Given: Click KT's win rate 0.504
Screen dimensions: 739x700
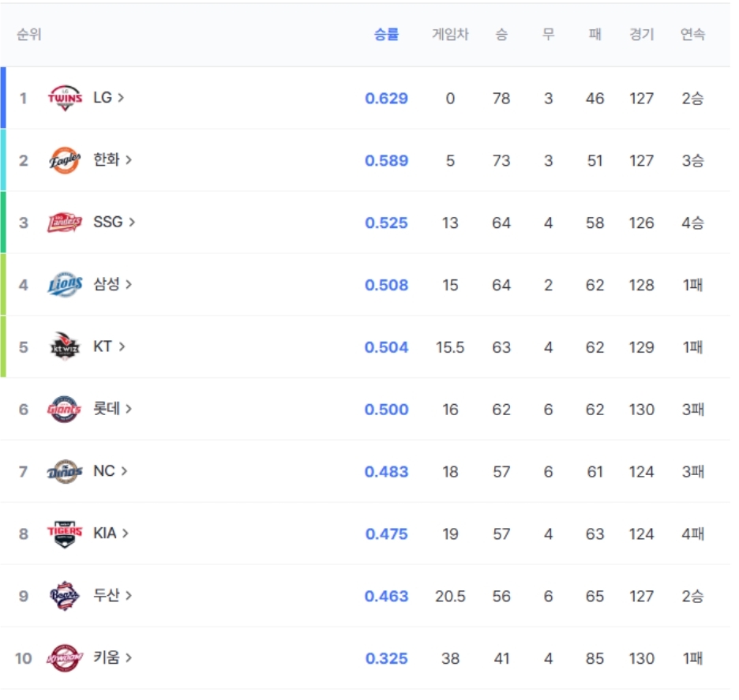Looking at the screenshot, I should (x=386, y=347).
